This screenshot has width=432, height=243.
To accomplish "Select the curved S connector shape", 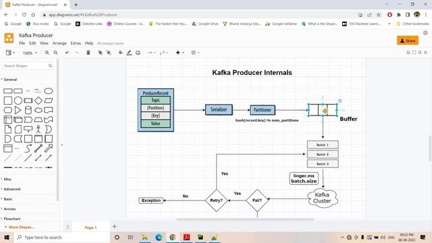I will tap(28, 148).
